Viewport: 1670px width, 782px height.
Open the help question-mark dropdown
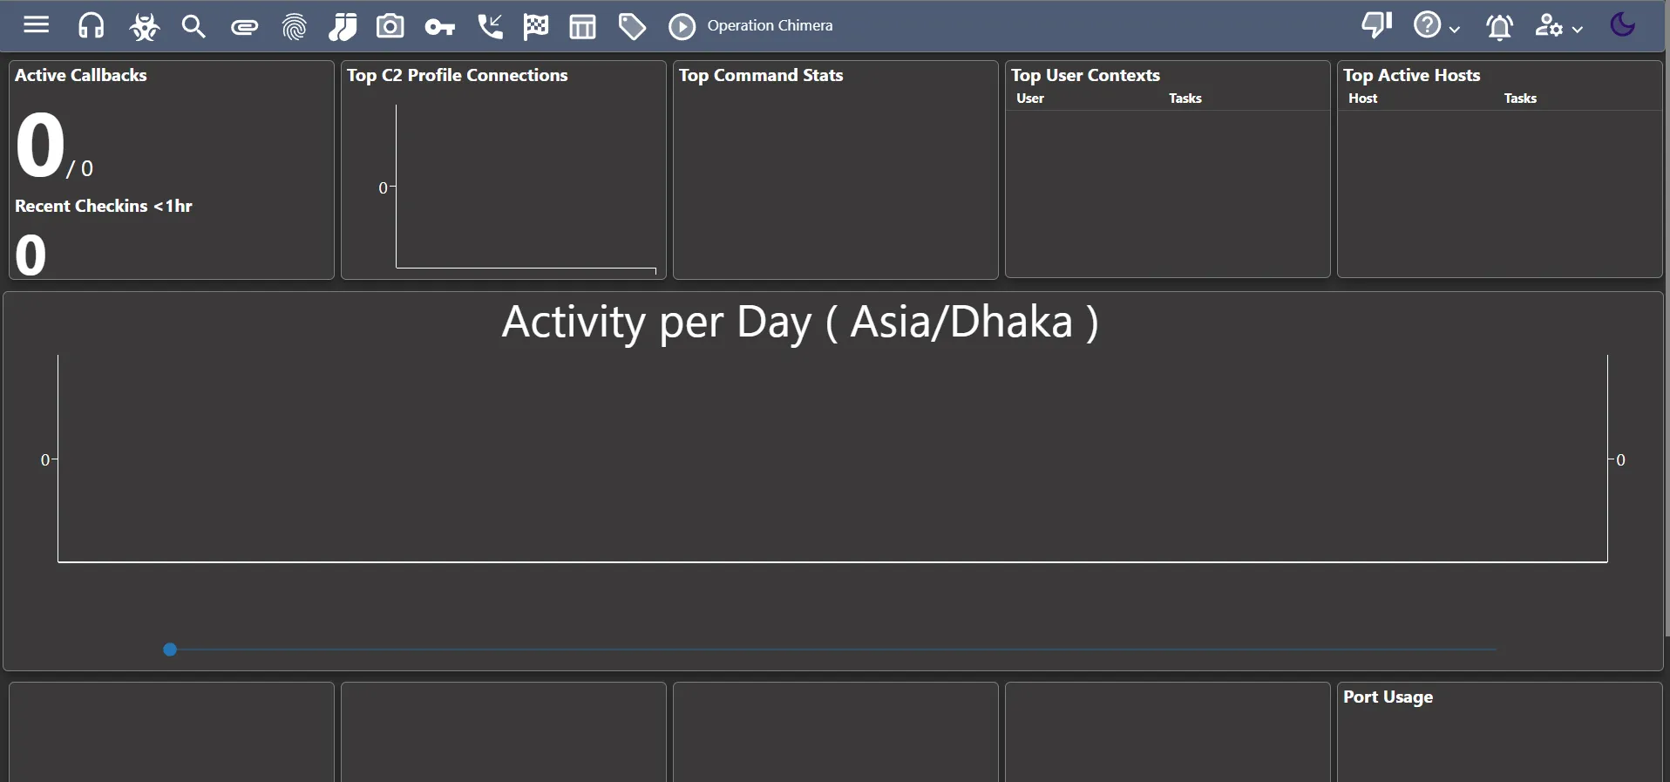(1436, 25)
